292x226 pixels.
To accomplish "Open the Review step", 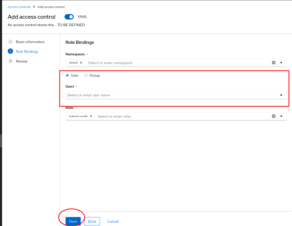I will tap(22, 61).
